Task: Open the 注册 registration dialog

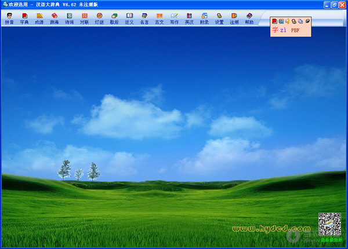Action: (234, 19)
